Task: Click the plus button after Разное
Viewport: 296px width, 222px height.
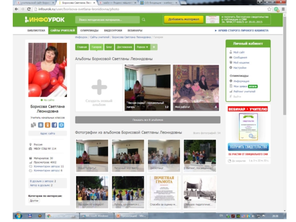Action: pyautogui.click(x=154, y=47)
